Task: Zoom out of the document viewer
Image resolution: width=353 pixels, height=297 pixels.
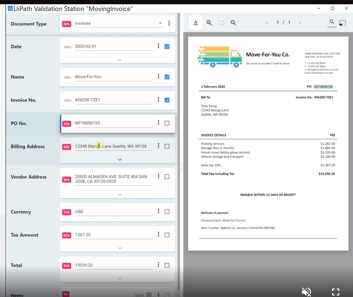Action: point(233,23)
